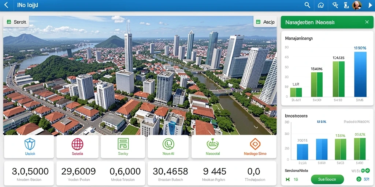Click the page title in header bar

(28, 5)
